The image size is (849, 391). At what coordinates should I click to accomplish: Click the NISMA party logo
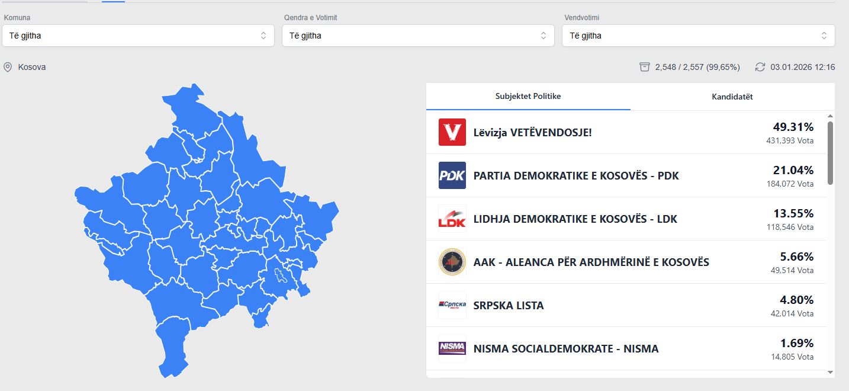452,348
